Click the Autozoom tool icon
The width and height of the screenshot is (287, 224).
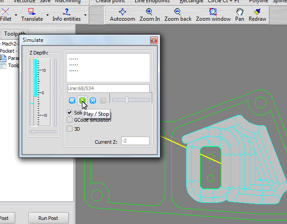tap(122, 12)
